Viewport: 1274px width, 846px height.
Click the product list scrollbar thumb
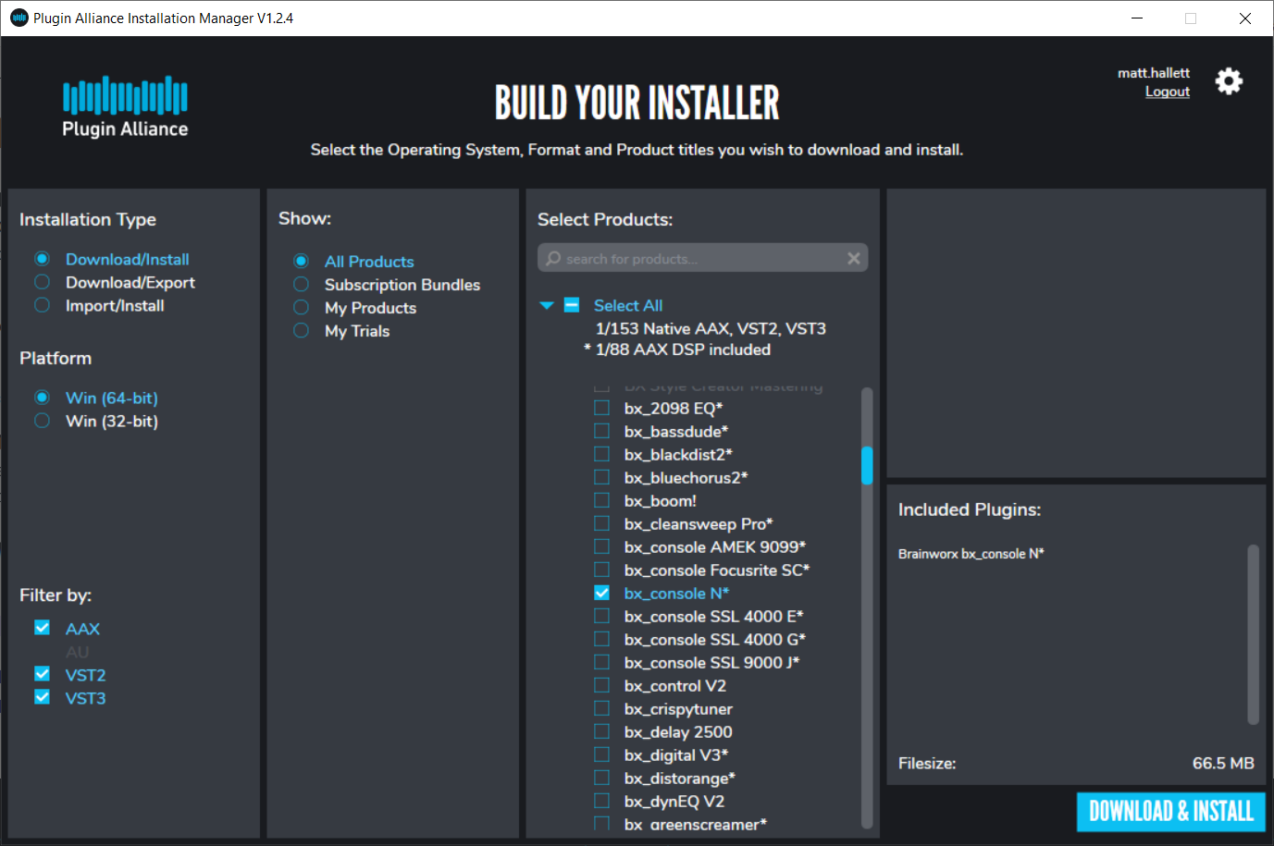pos(867,466)
